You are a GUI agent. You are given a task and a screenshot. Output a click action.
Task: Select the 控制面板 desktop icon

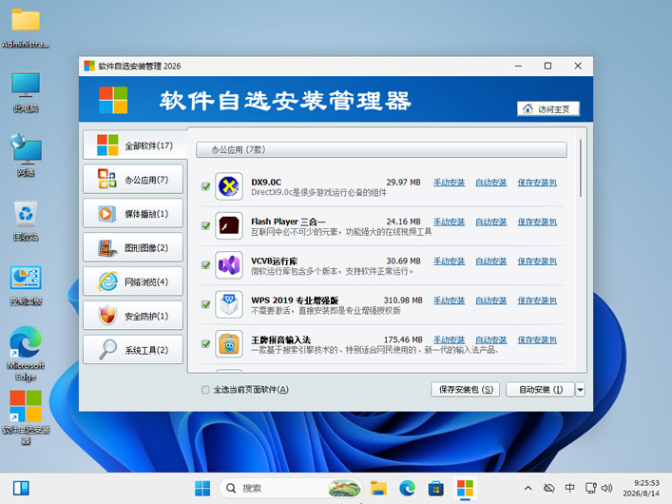tap(26, 285)
